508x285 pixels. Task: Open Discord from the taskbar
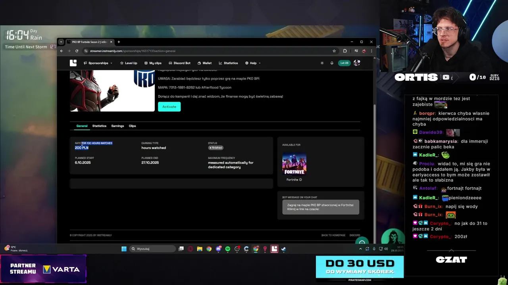click(x=218, y=249)
